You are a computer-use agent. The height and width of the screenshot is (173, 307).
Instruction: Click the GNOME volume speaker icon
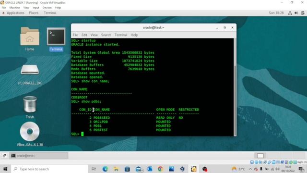pyautogui.click(x=296, y=13)
